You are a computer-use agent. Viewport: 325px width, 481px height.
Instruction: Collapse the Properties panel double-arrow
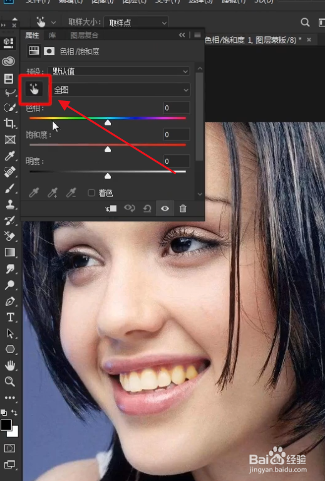pos(182,35)
